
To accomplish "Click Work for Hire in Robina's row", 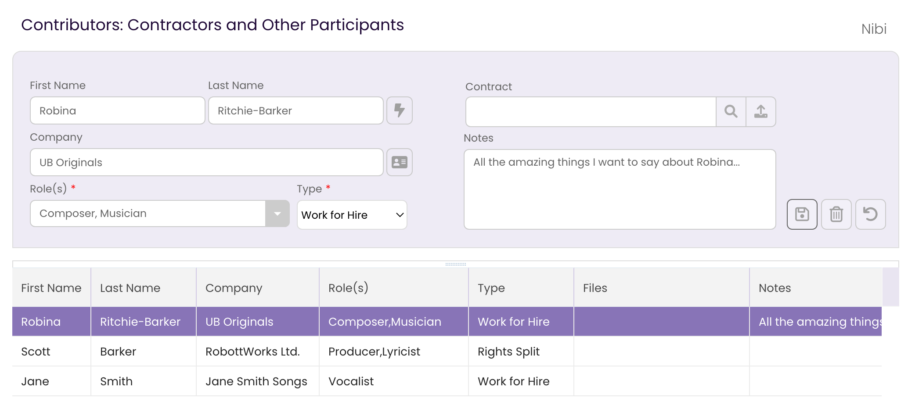I will (521, 321).
